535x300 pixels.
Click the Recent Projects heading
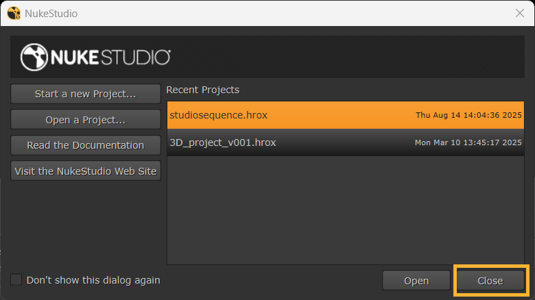[x=203, y=90]
